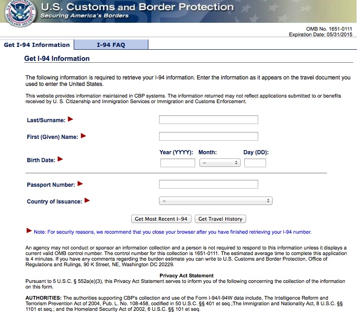Viewport: 357px width, 315px height.
Task: Click the red arrow beside Country of Issuance
Action: [x=87, y=201]
